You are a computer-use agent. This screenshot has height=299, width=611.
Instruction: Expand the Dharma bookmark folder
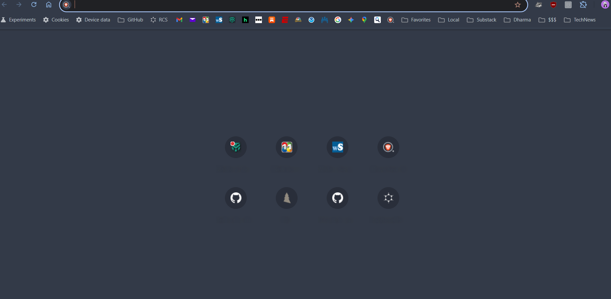pyautogui.click(x=517, y=20)
